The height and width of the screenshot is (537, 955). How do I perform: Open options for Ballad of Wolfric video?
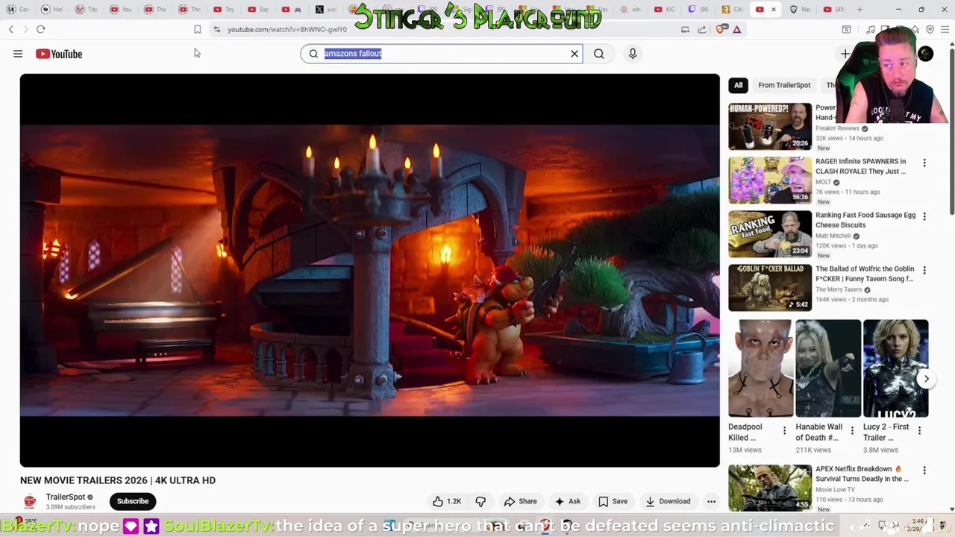924,270
